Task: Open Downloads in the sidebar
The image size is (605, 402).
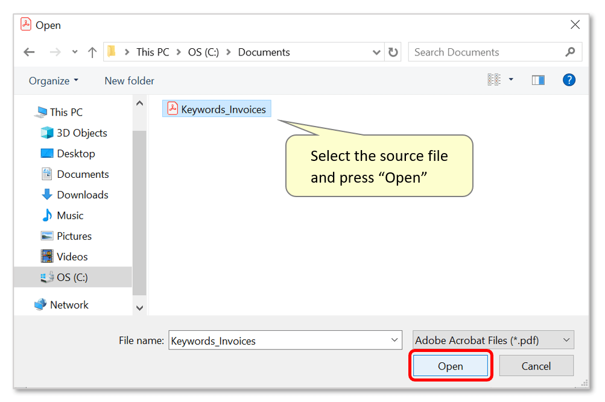Action: pos(75,195)
